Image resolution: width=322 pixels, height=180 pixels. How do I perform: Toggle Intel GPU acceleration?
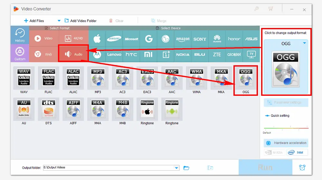pos(297,152)
